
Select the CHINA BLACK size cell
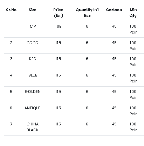click(x=33, y=127)
